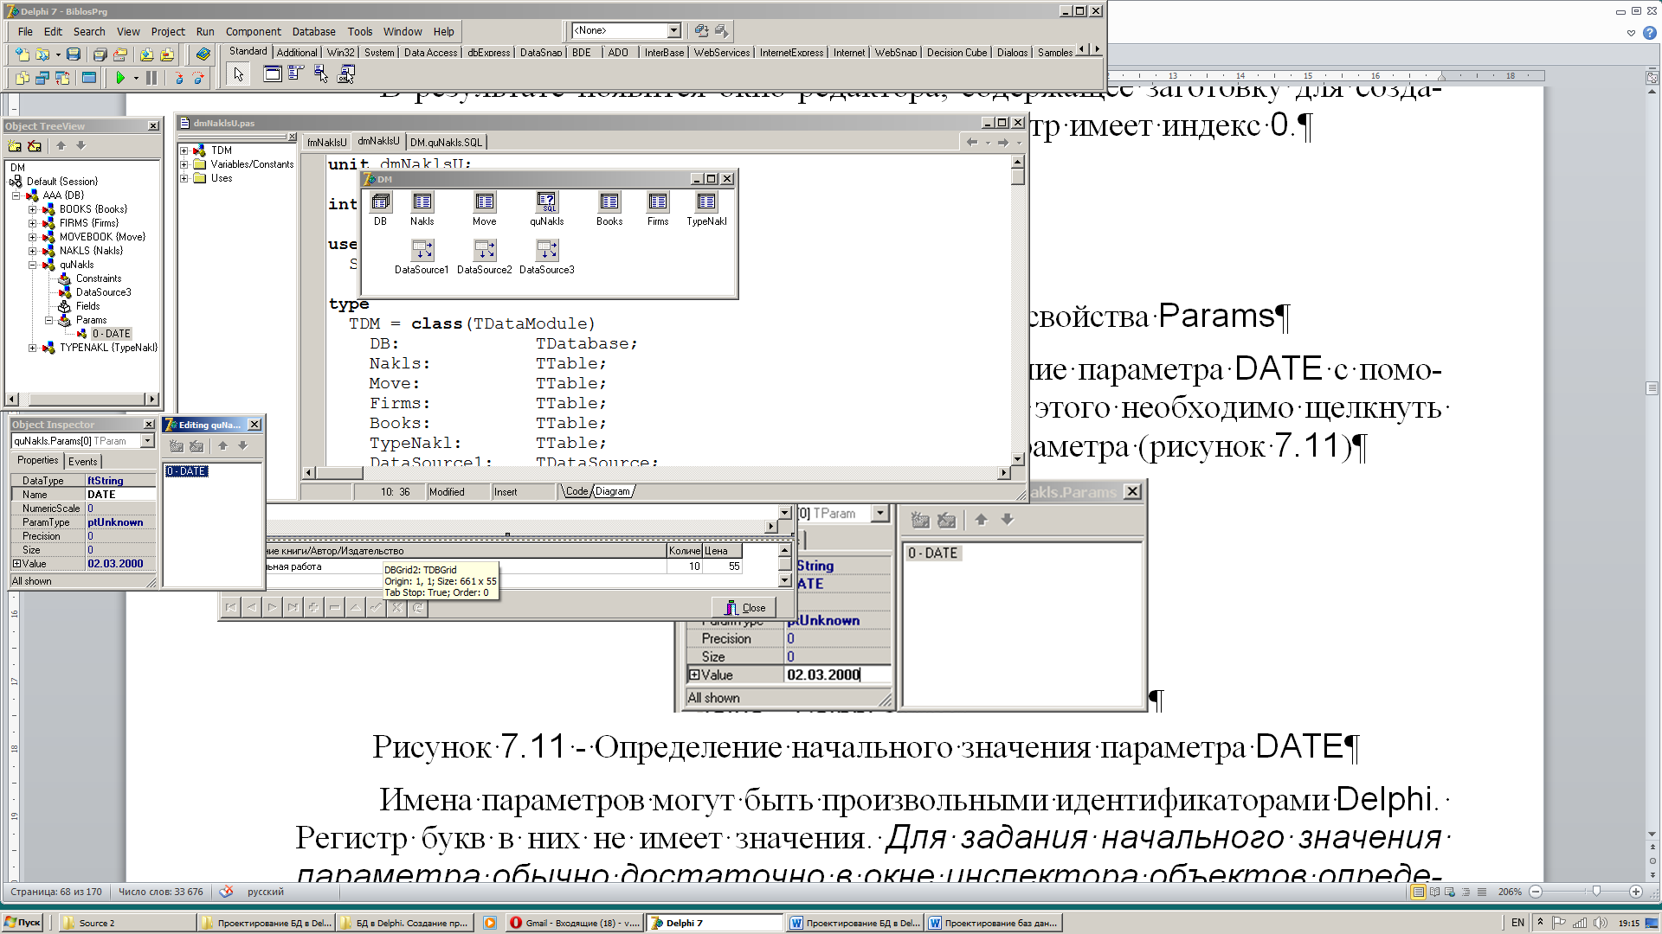Collapse Params node under quNakls
Image resolution: width=1662 pixels, height=934 pixels.
click(x=49, y=320)
